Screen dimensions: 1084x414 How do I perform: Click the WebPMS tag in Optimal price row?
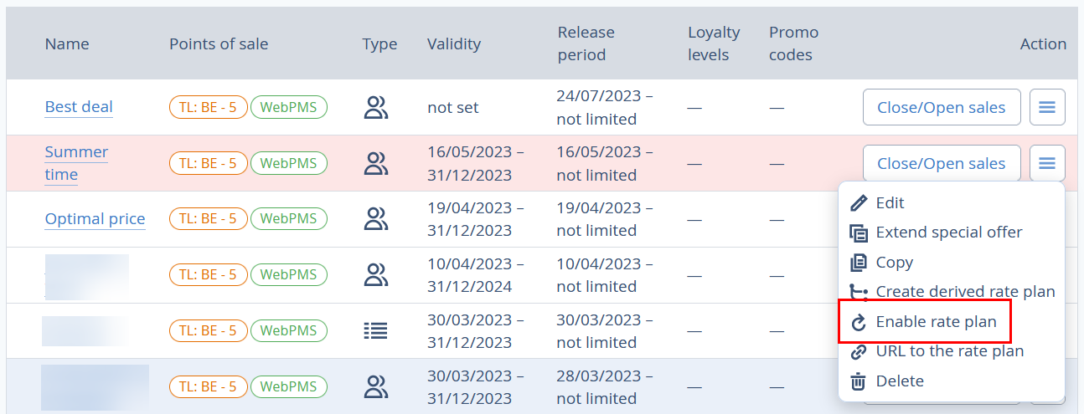tap(289, 219)
